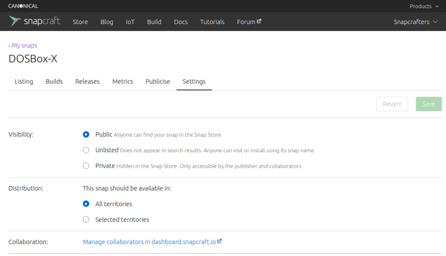Go to the IoT page
Screen dimensions: 446x256
[130, 22]
